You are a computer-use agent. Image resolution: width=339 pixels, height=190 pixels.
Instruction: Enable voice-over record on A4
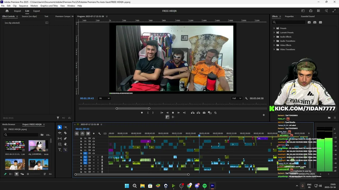(102, 166)
